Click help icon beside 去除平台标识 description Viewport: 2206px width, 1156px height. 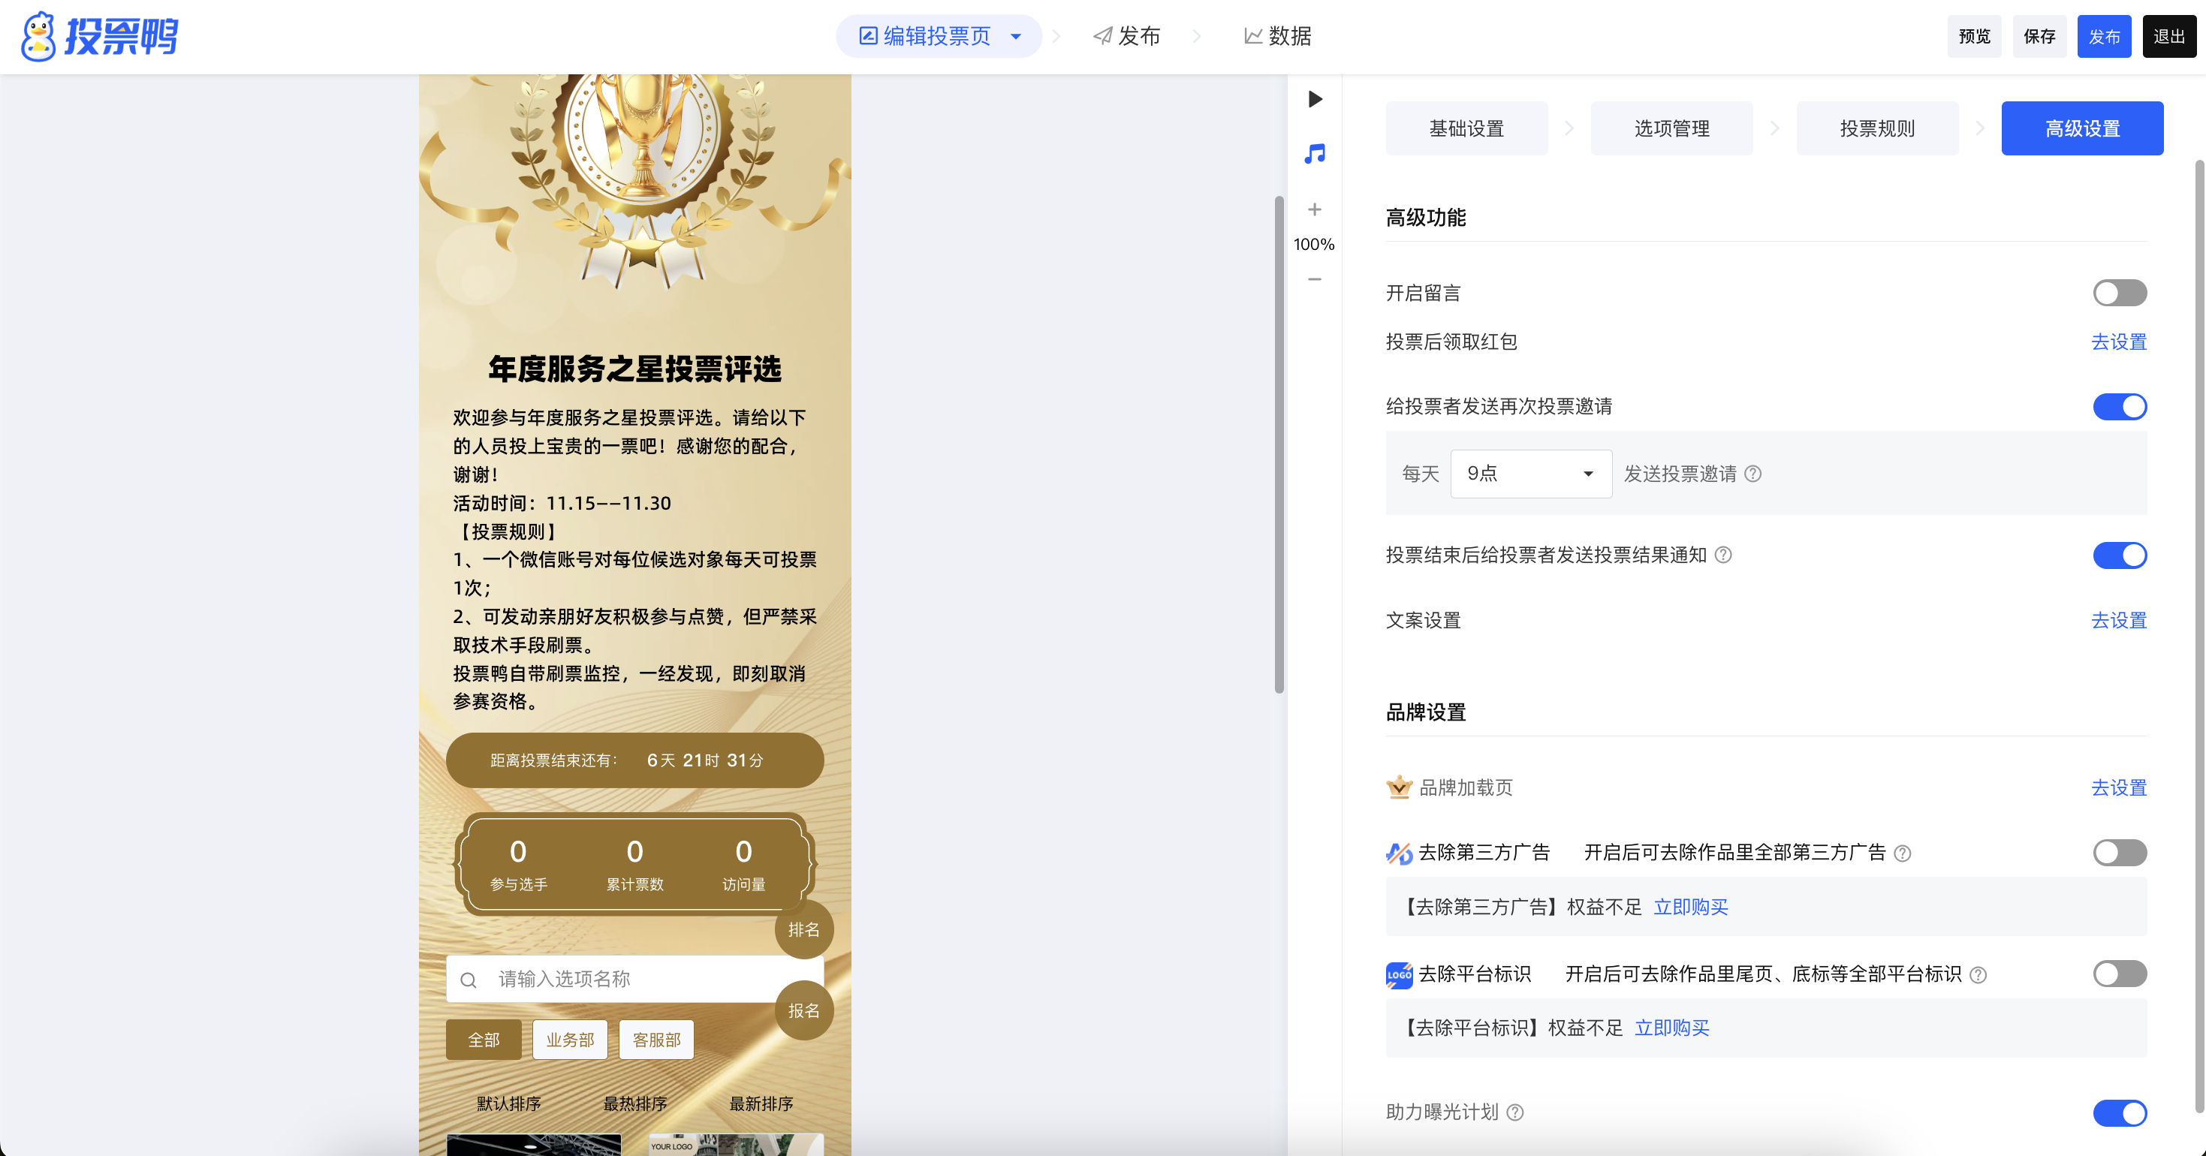pos(1978,974)
